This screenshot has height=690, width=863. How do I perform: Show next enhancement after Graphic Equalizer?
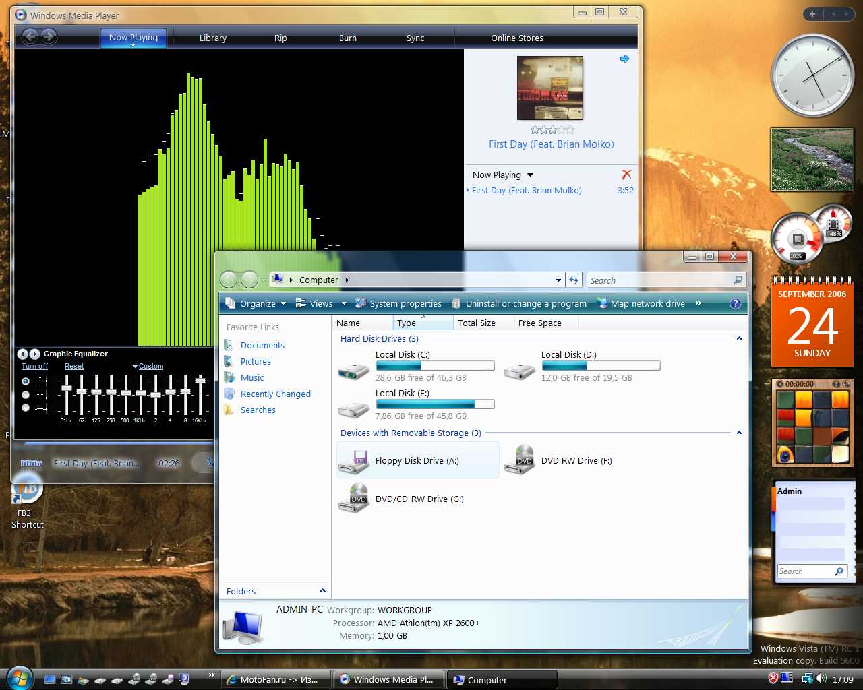(34, 354)
